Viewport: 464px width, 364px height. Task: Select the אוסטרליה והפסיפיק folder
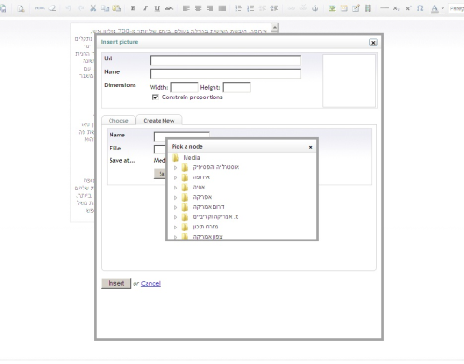coord(216,167)
